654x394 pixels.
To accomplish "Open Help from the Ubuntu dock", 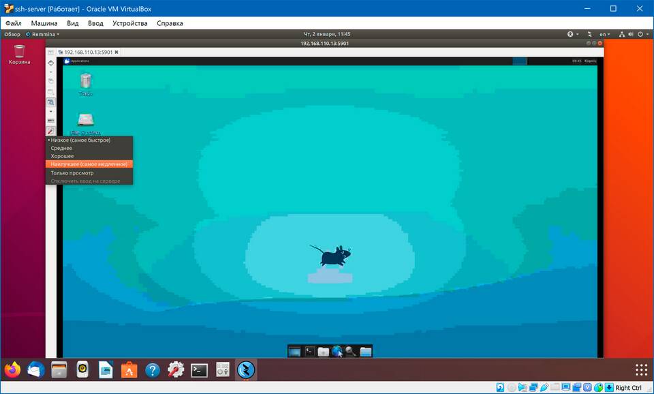I will tap(153, 369).
